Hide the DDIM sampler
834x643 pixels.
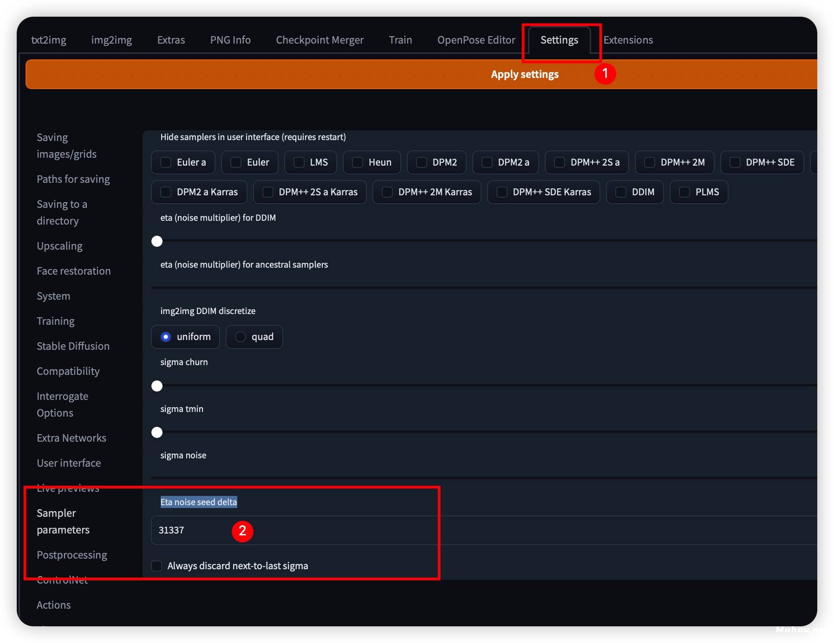coord(621,192)
